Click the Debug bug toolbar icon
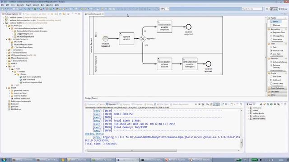 tap(29, 9)
